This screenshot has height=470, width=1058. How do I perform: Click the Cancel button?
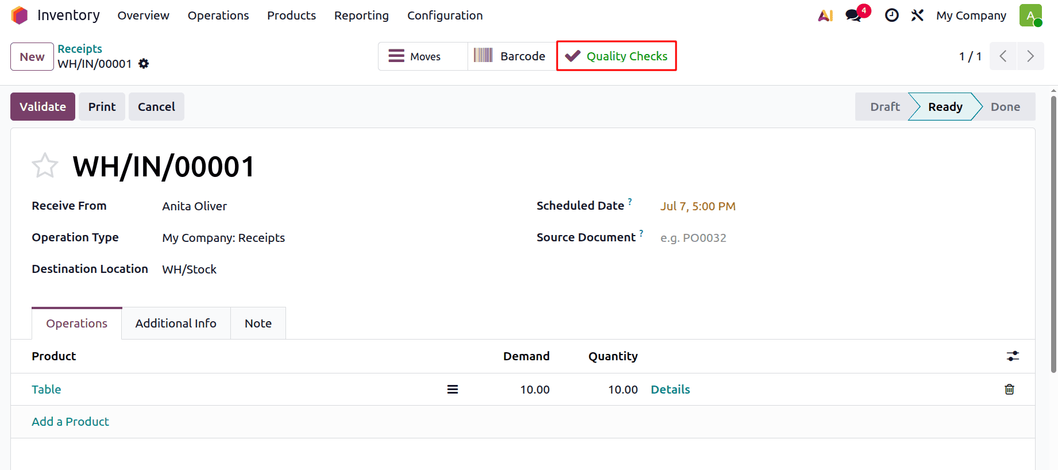tap(156, 107)
